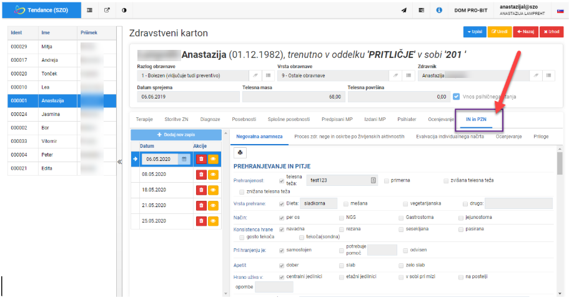Toggle the contrast half-circle icon
The image size is (569, 300).
pos(124,10)
